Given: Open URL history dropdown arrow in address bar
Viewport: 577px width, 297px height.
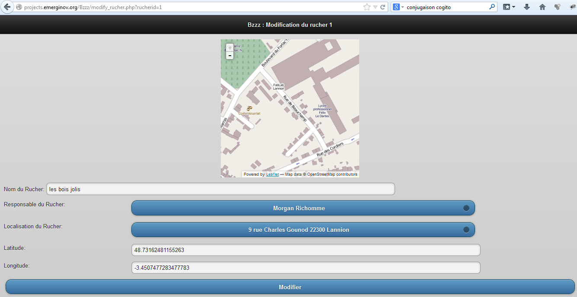Looking at the screenshot, I should pyautogui.click(x=375, y=7).
